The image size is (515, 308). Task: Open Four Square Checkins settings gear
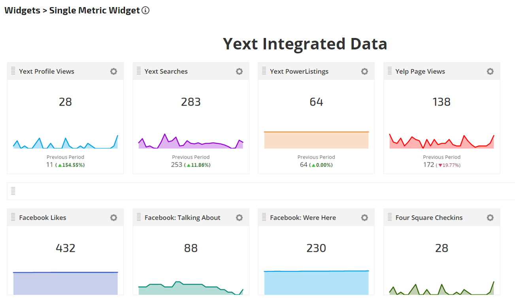click(x=490, y=218)
